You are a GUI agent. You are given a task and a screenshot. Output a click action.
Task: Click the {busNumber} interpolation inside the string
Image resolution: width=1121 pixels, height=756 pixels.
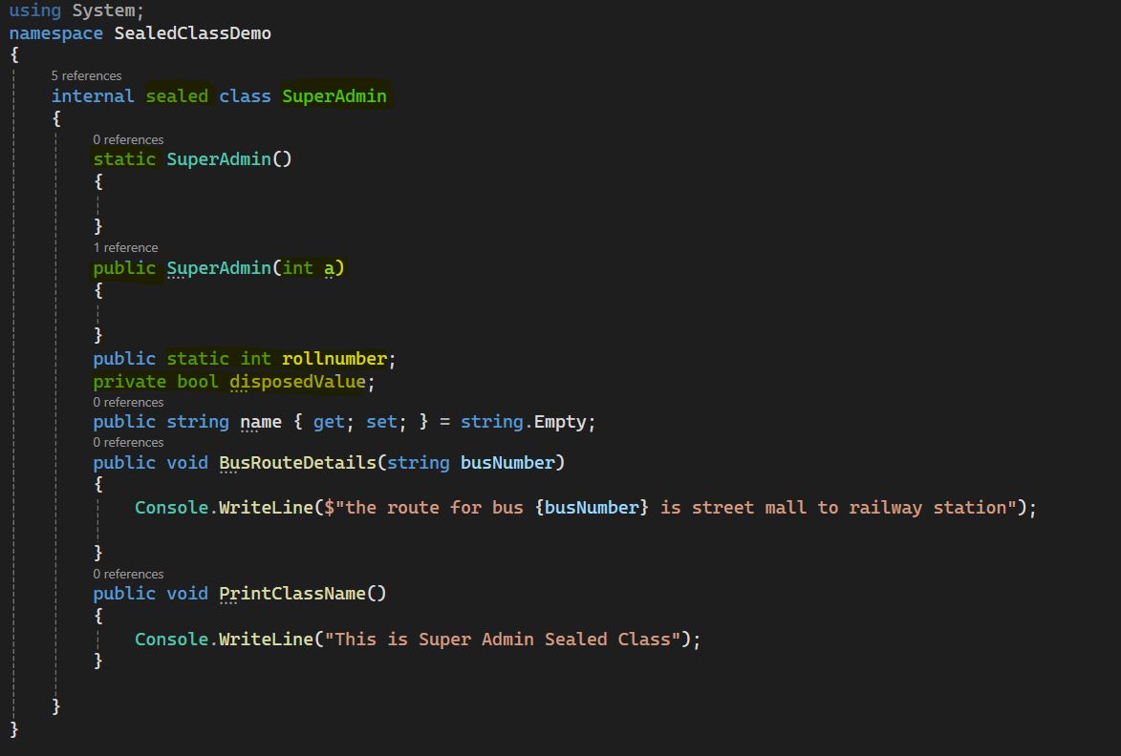pyautogui.click(x=592, y=508)
